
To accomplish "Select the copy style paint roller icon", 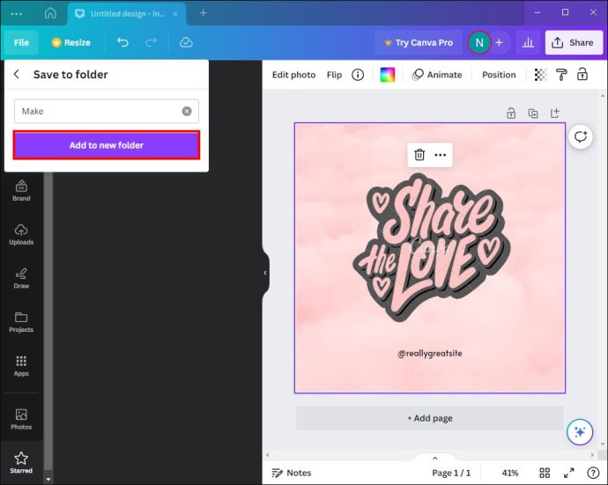I will pyautogui.click(x=561, y=74).
